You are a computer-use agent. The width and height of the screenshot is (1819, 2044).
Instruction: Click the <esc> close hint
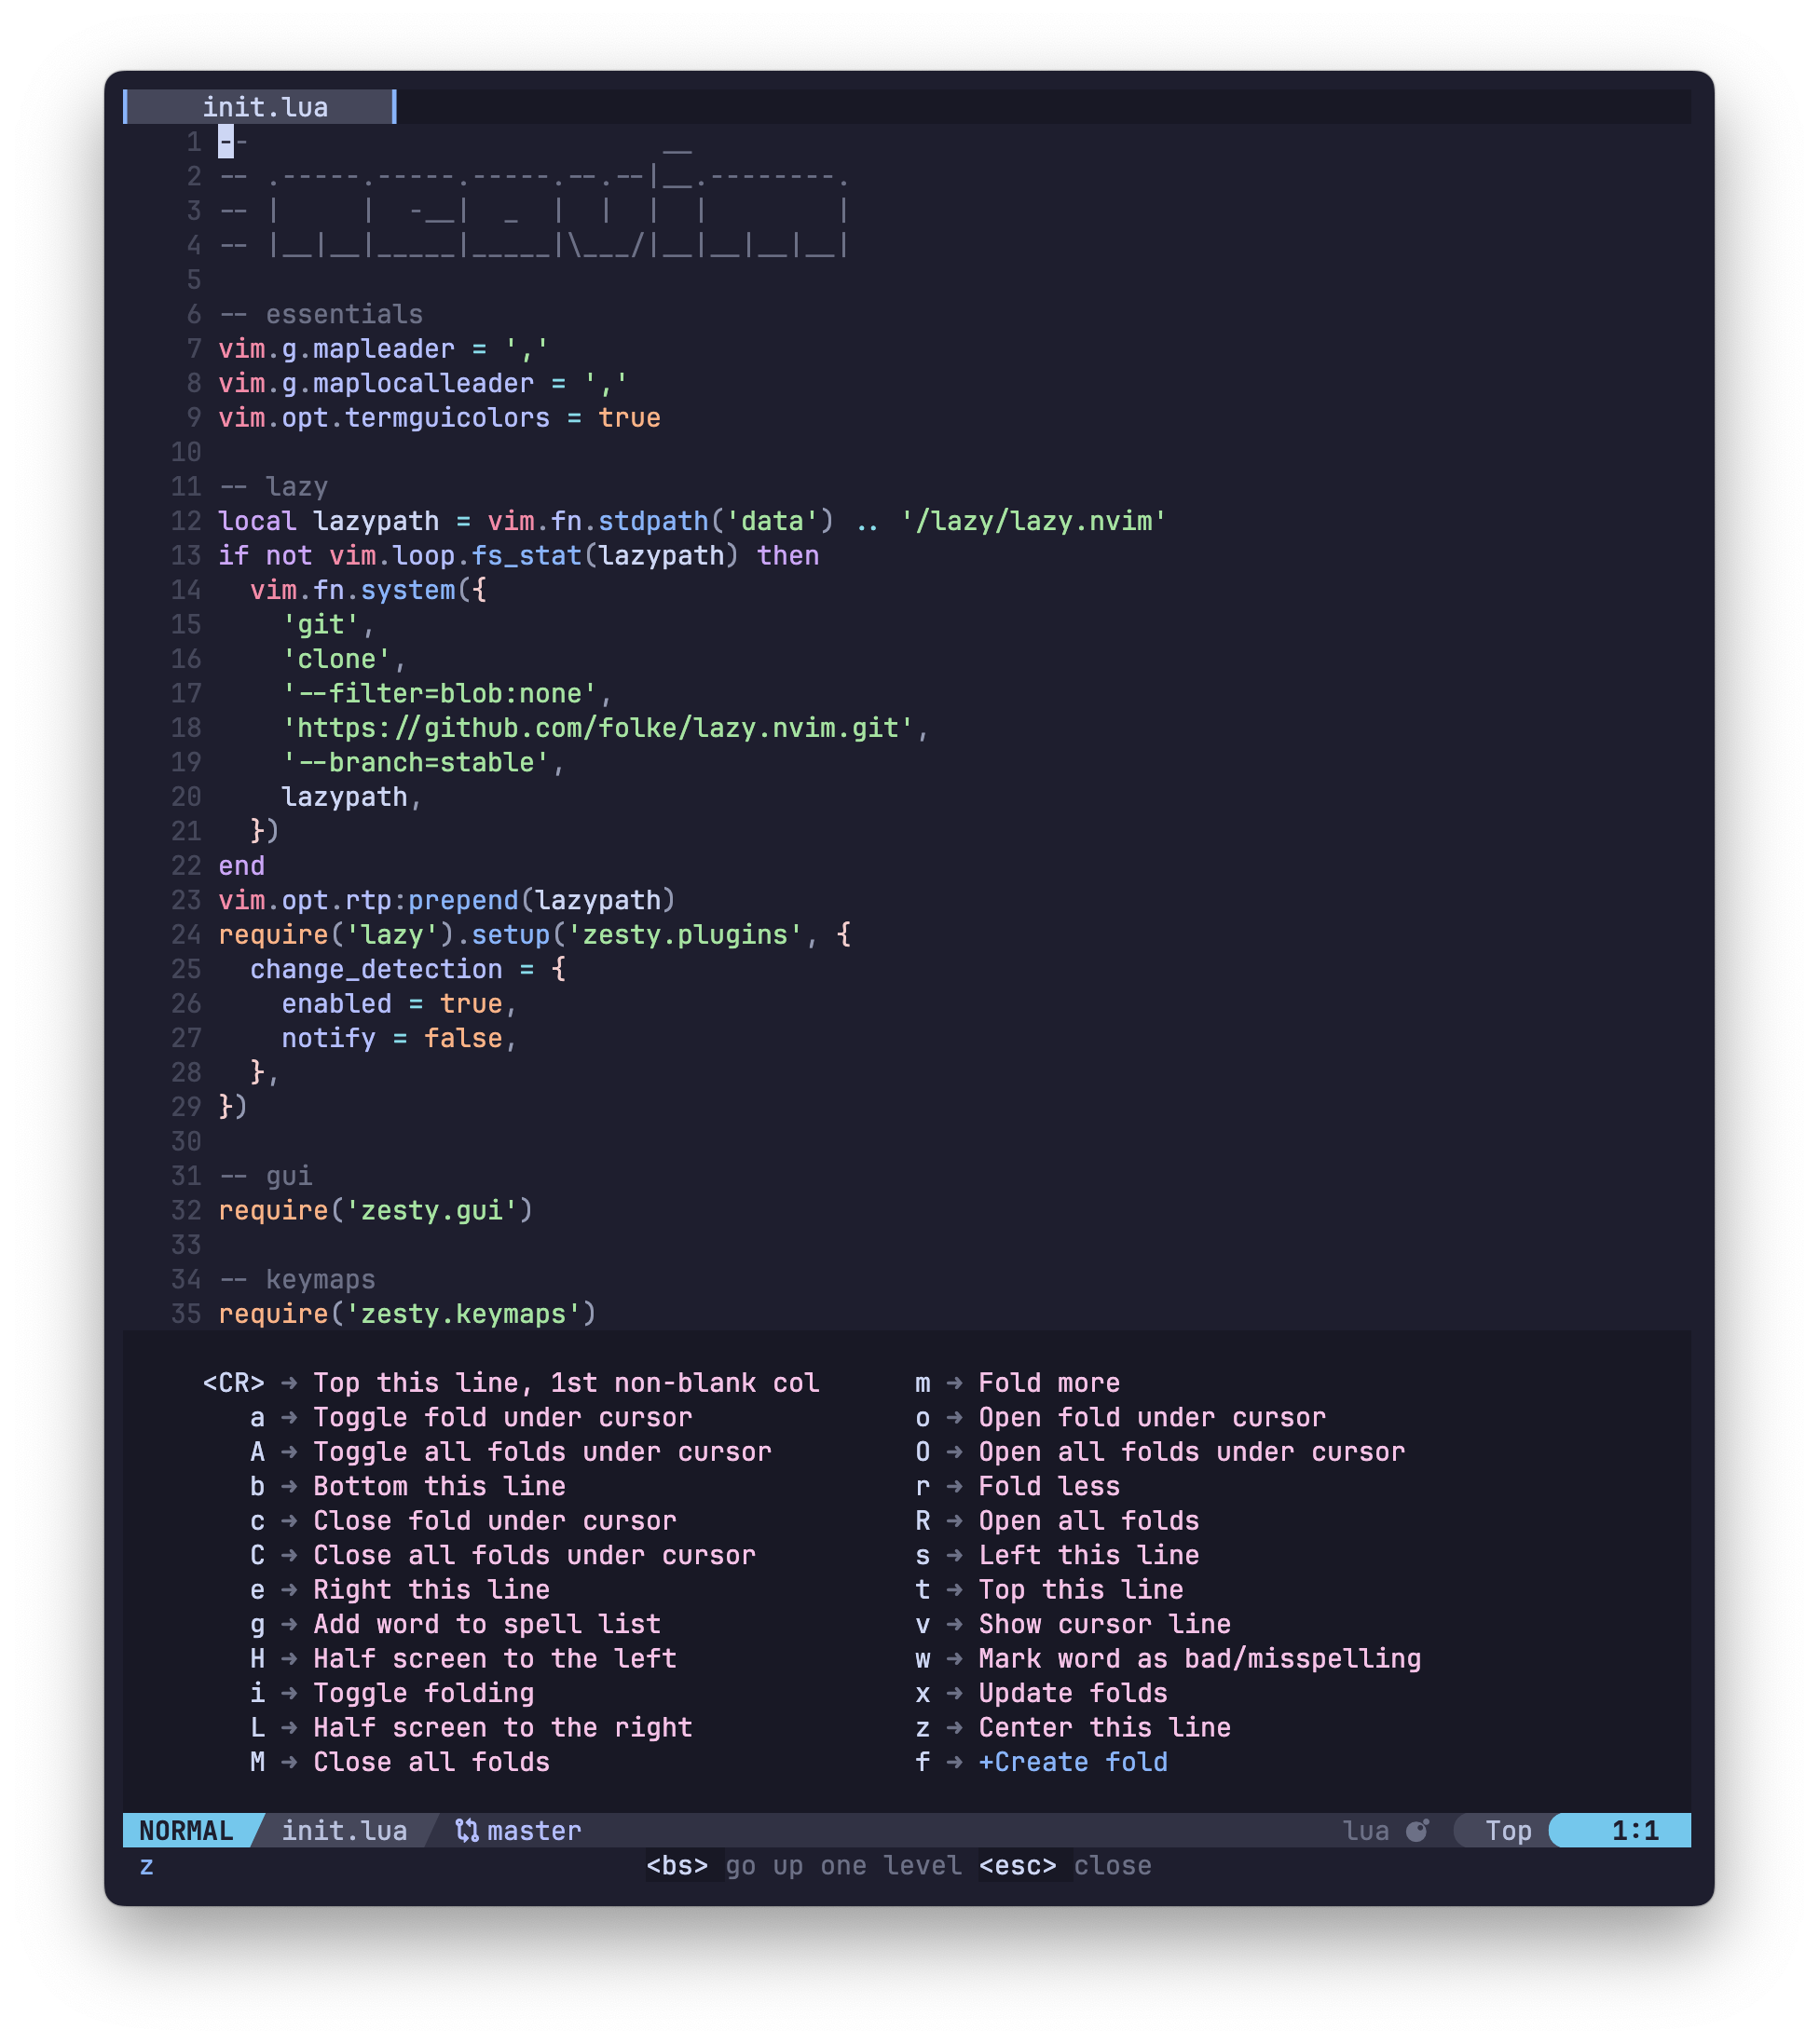pos(1065,1865)
